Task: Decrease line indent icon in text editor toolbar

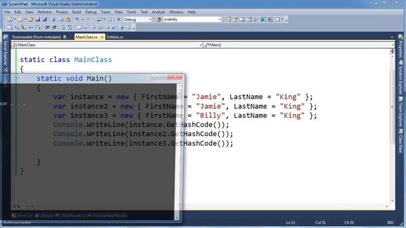Action: click(47, 27)
